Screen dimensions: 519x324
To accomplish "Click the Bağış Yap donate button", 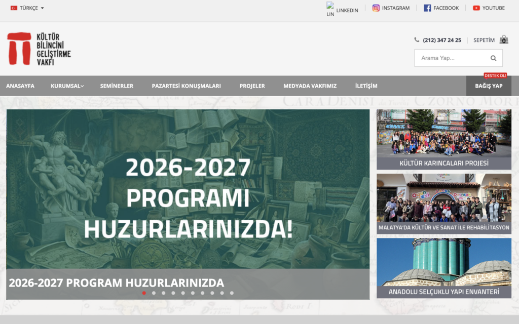I will point(489,86).
